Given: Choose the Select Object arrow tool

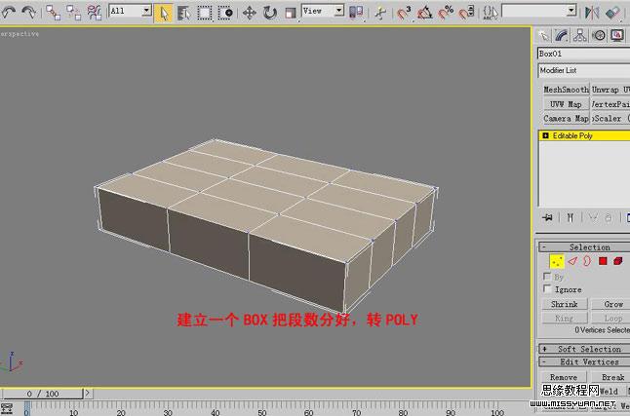Looking at the screenshot, I should (x=164, y=13).
